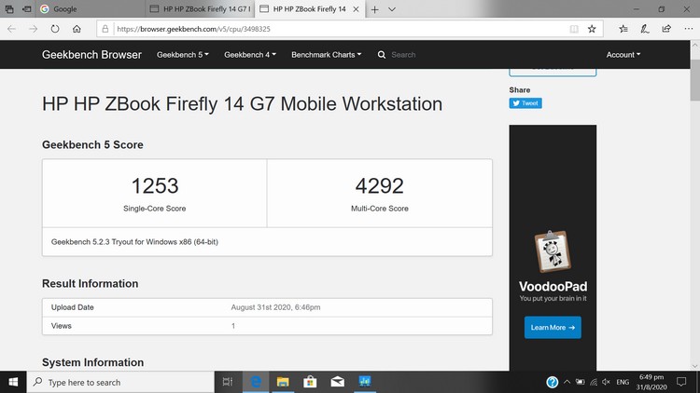Click the ENG language indicator
This screenshot has width=700, height=393.
click(x=623, y=383)
